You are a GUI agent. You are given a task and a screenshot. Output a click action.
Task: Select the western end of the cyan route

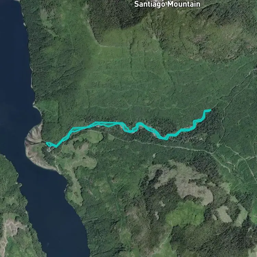(x=47, y=144)
